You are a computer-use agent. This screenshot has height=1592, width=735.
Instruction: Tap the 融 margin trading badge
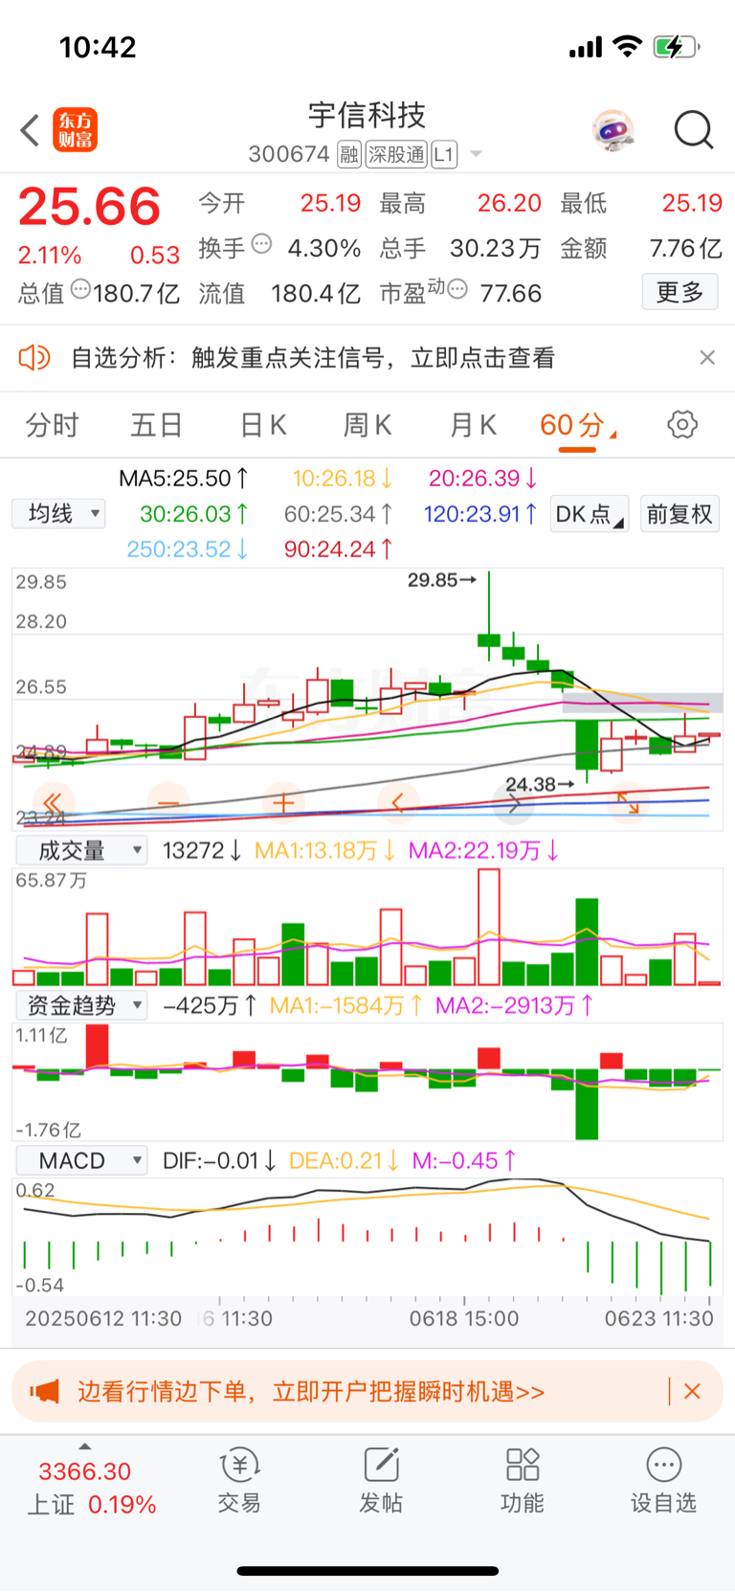coord(349,154)
